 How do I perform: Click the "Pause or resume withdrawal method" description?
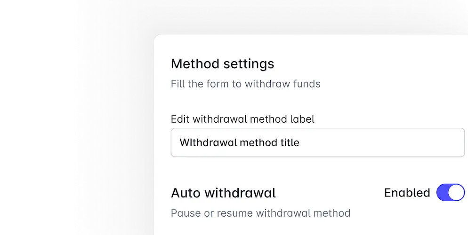click(x=260, y=213)
